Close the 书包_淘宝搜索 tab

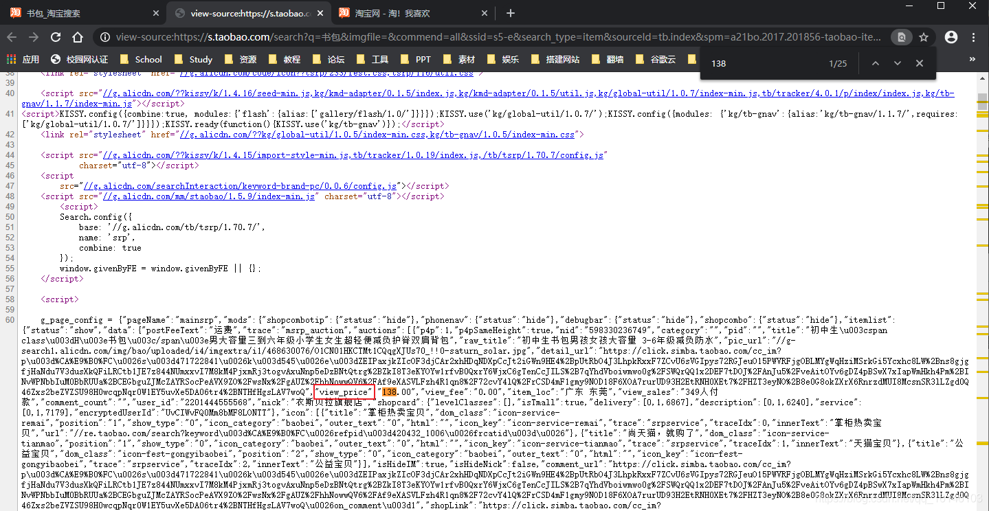click(x=156, y=13)
